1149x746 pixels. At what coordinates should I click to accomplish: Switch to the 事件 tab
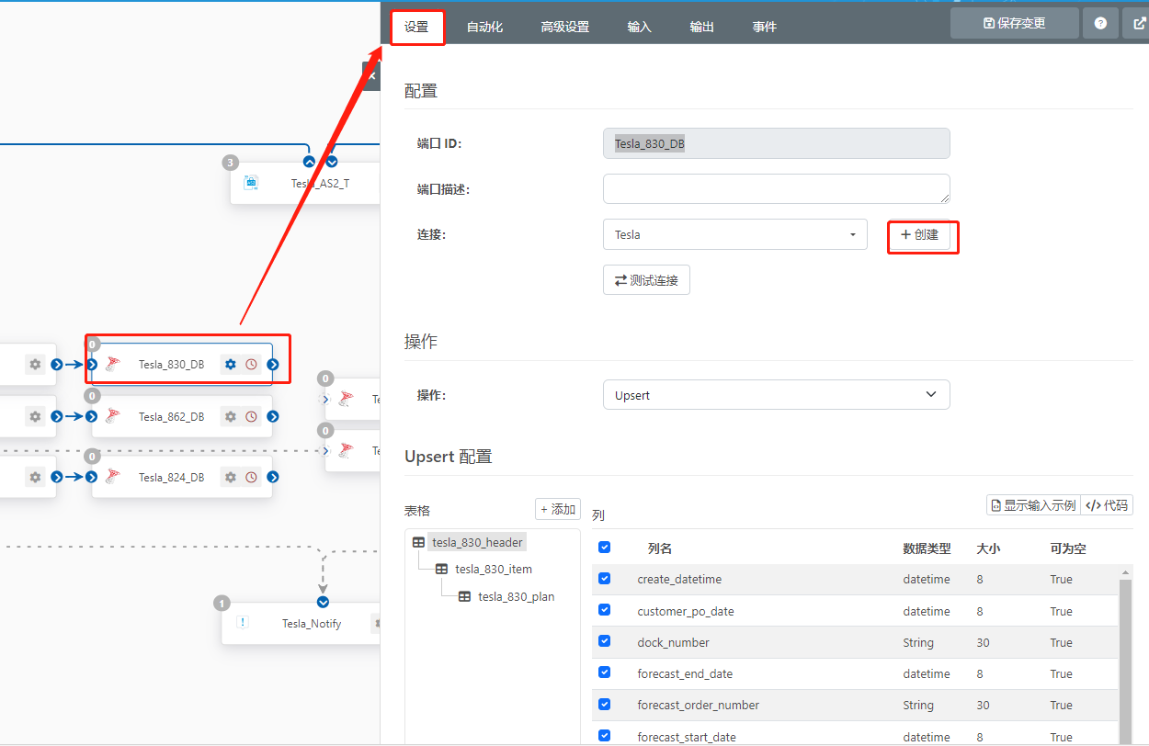pos(765,27)
